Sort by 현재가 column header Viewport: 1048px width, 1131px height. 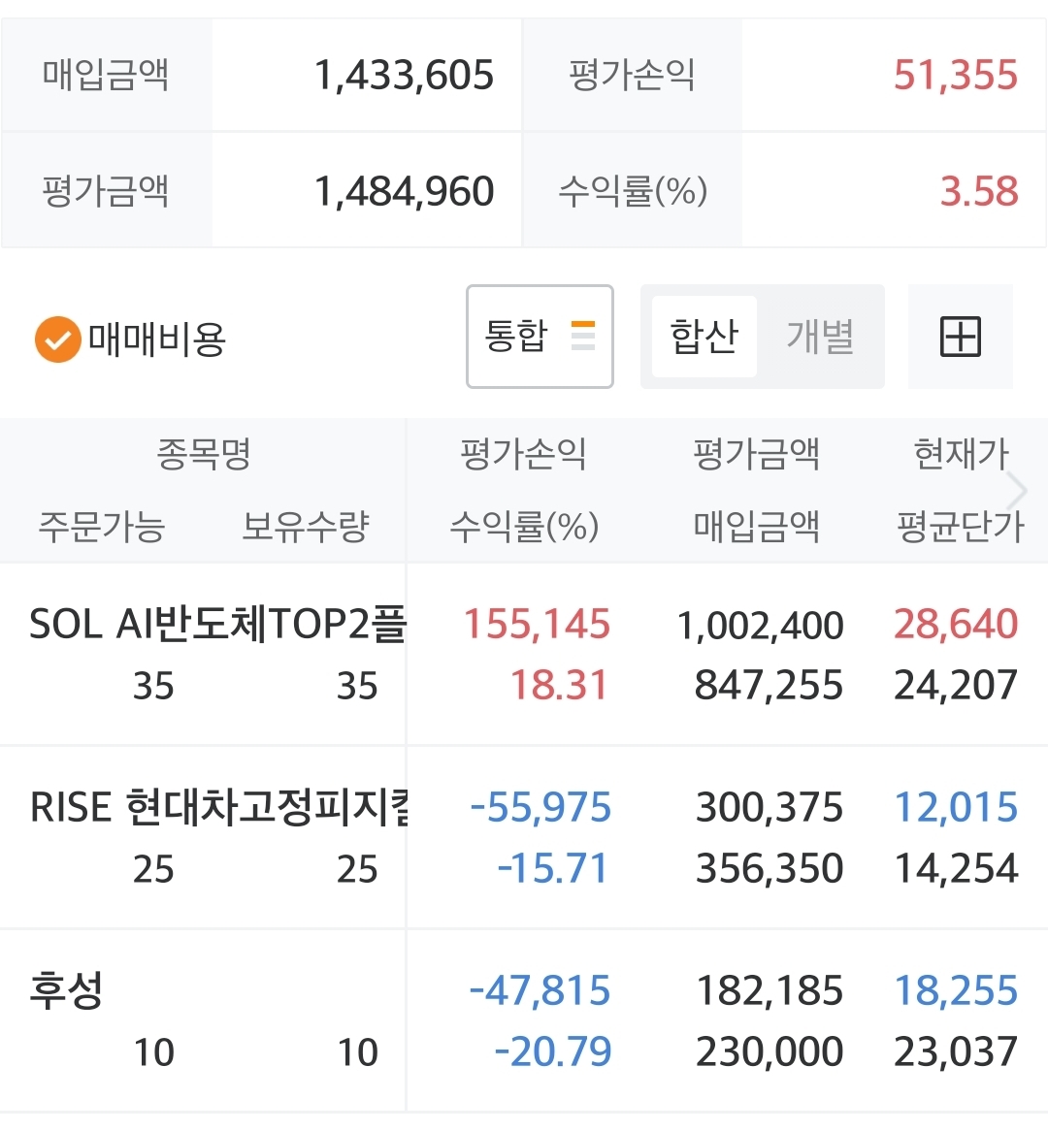[x=961, y=454]
